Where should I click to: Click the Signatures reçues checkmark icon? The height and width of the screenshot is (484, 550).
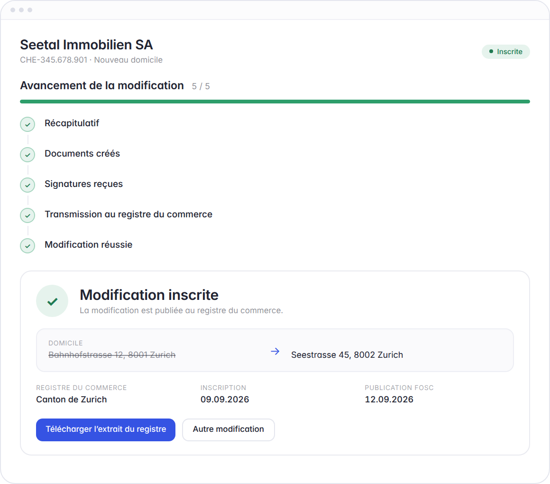tap(27, 185)
